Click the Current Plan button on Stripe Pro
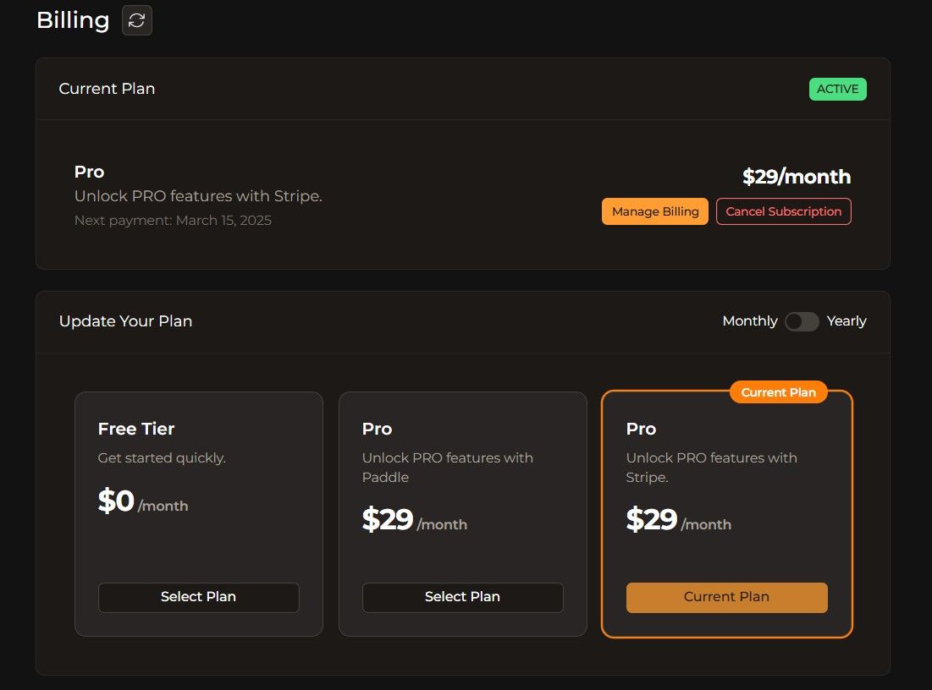Screen dimensions: 932x690 pos(726,596)
